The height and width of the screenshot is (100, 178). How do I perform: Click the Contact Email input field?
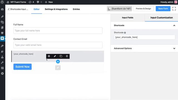click(x=58, y=45)
